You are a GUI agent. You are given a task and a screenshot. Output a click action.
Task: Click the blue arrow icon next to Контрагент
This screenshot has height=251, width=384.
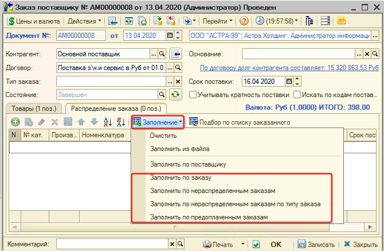point(175,54)
